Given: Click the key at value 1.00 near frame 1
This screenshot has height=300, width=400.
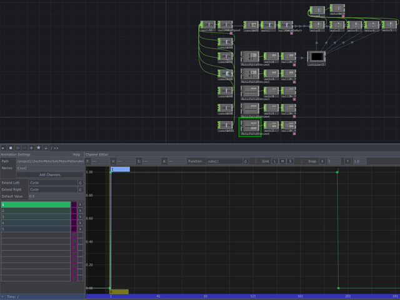Looking at the screenshot, I should click(111, 172).
